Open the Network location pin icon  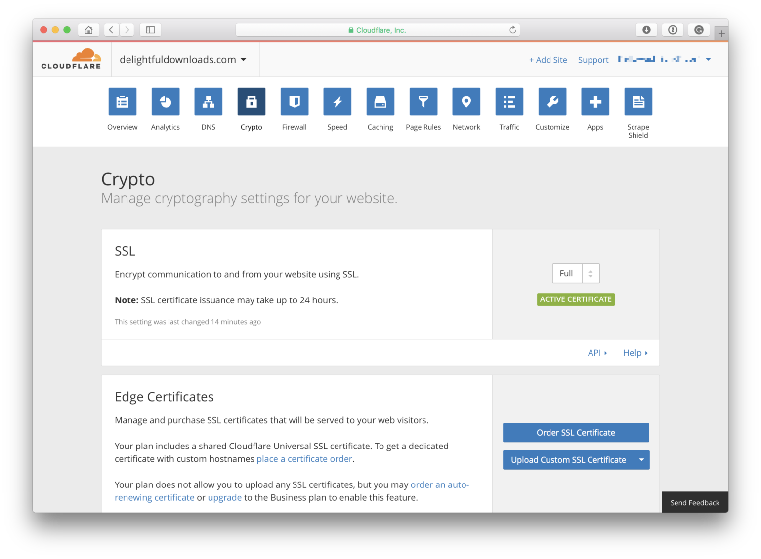[x=466, y=102]
